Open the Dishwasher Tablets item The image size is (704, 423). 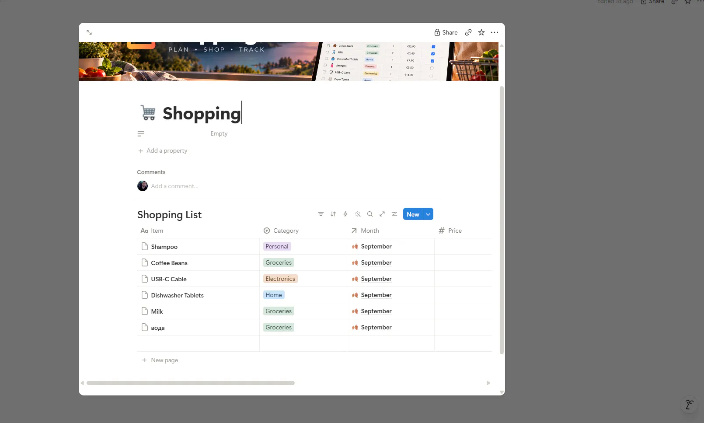pyautogui.click(x=178, y=295)
